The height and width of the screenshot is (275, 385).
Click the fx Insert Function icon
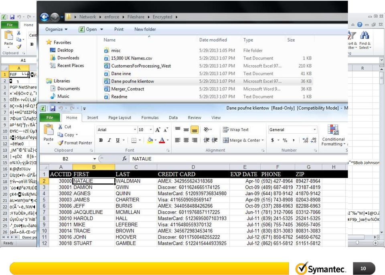[124, 159]
